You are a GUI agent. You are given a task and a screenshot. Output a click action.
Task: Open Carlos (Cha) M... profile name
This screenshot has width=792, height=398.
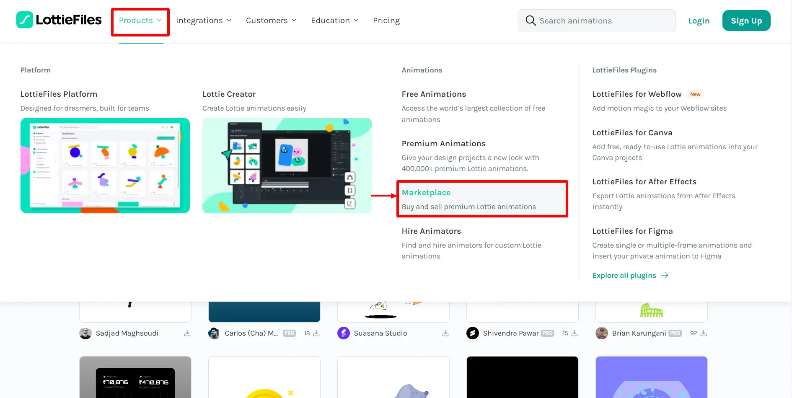click(x=251, y=333)
